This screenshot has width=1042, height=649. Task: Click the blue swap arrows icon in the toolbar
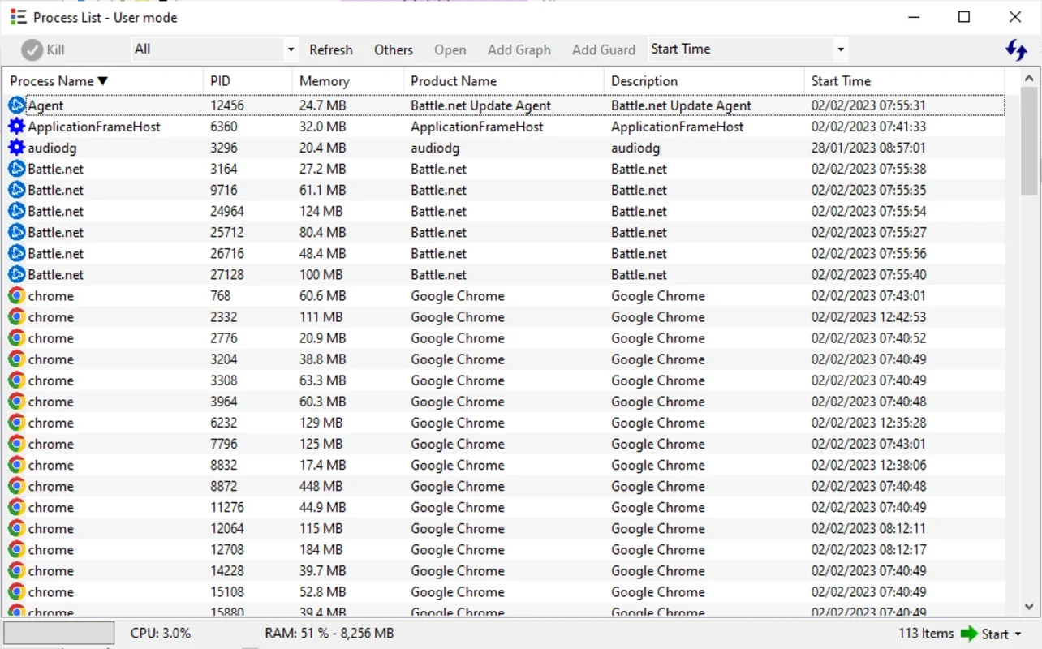pos(1016,49)
